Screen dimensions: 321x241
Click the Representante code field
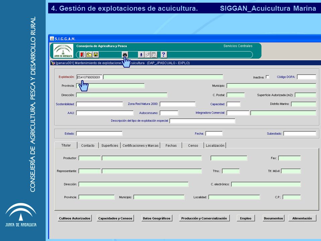[x=90, y=171]
